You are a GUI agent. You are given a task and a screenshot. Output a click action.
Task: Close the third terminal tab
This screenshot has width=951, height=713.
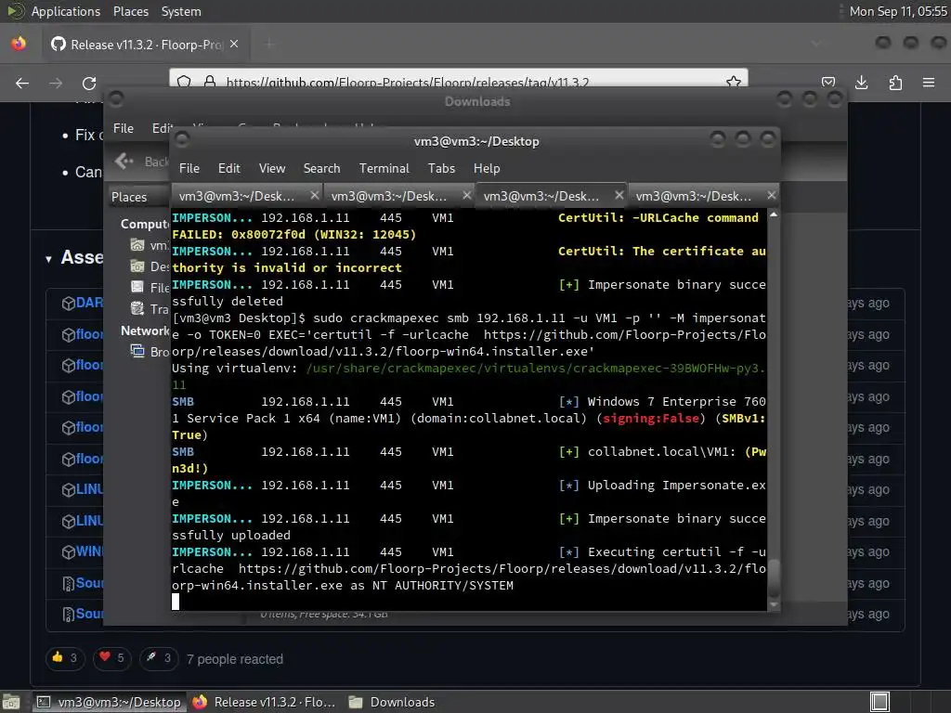point(619,195)
